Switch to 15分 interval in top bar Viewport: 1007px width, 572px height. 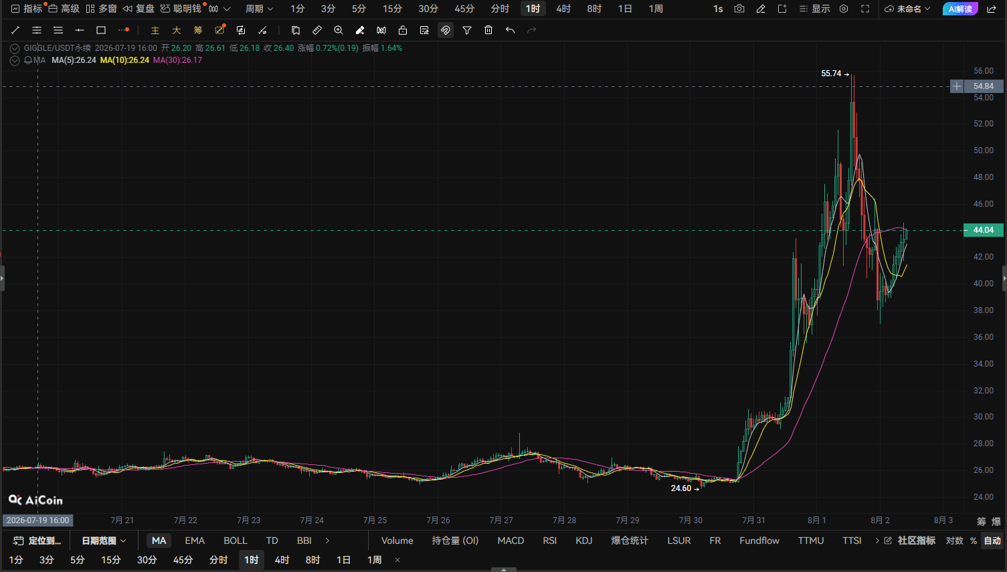tap(393, 9)
